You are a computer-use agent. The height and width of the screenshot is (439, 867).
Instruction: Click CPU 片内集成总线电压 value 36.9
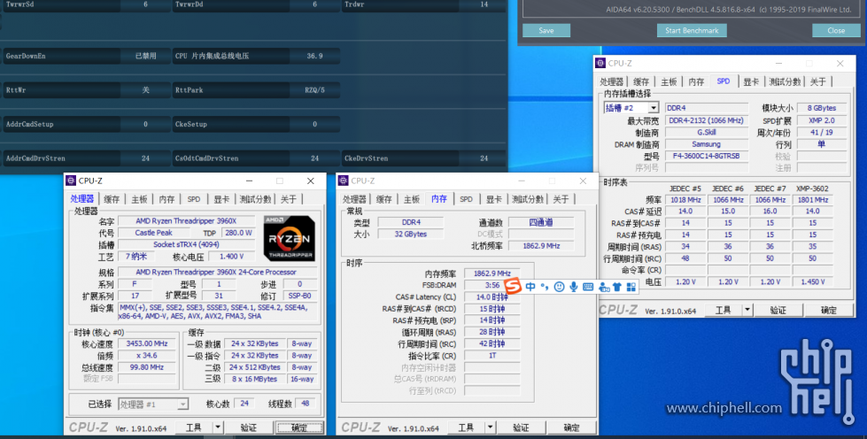pyautogui.click(x=314, y=56)
